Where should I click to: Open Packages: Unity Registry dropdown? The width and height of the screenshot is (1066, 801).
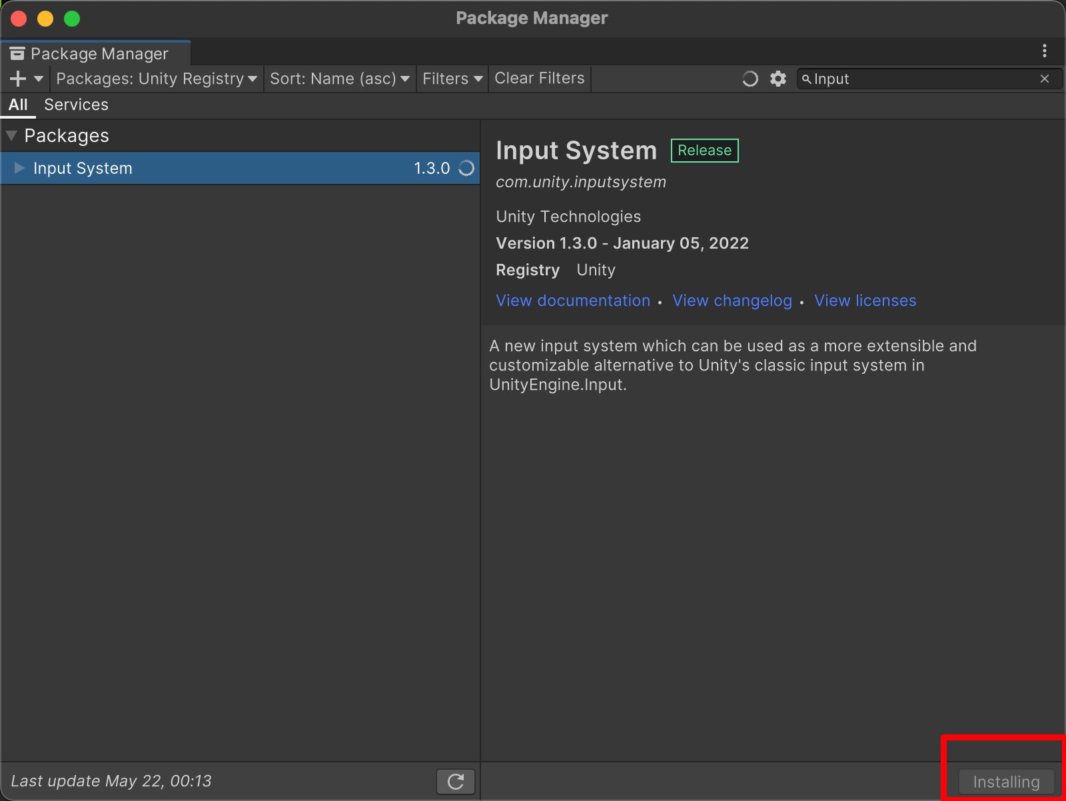click(157, 79)
